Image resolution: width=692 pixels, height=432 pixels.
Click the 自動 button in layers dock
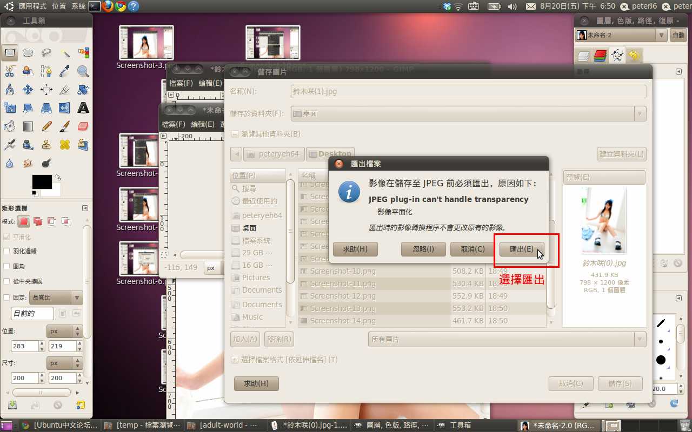point(678,35)
